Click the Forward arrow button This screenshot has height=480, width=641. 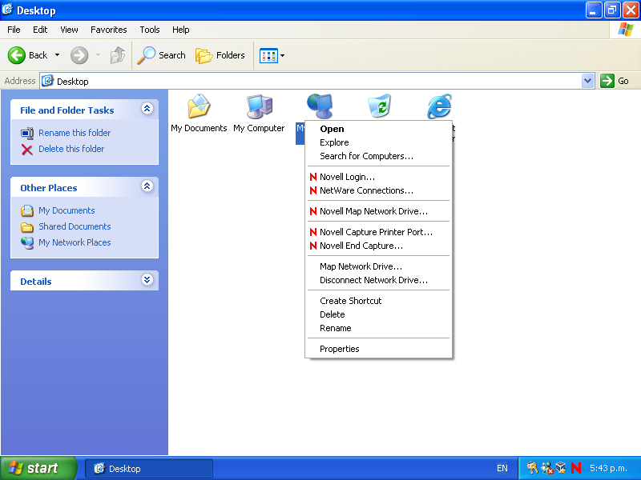coord(79,55)
